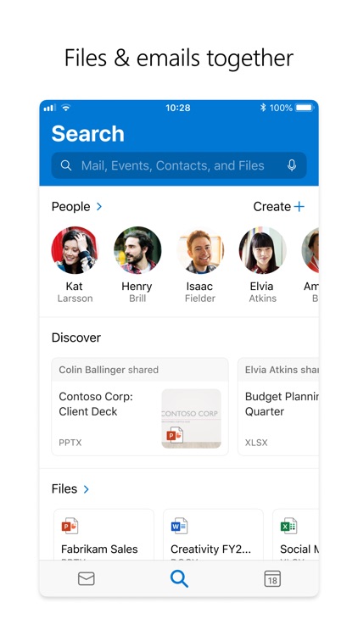Tap the Discover section heading
Image resolution: width=358 pixels, height=636 pixels.
coord(76,338)
